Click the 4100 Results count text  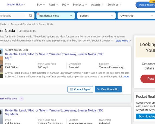[x=27, y=31]
